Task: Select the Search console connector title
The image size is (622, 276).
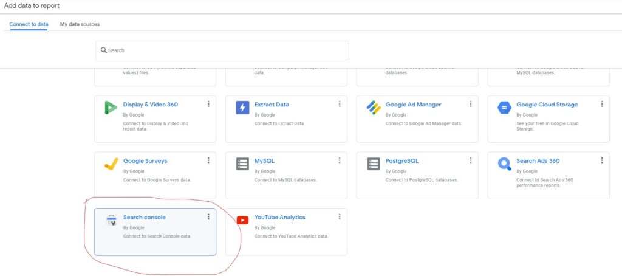Action: pyautogui.click(x=145, y=217)
